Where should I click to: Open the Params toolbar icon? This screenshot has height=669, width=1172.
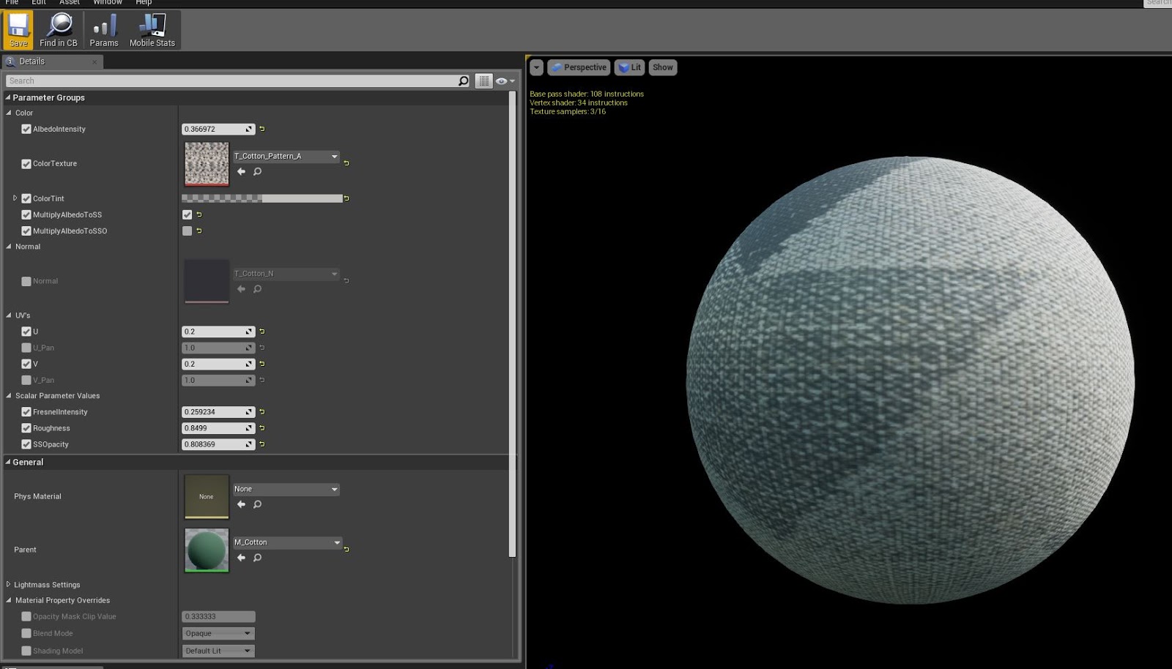click(x=103, y=29)
